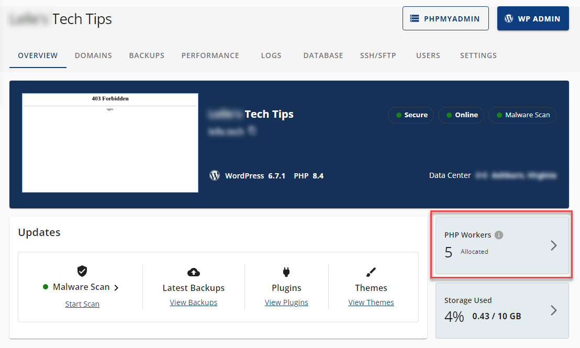Click the Secure status badge
The width and height of the screenshot is (580, 348).
pos(411,115)
